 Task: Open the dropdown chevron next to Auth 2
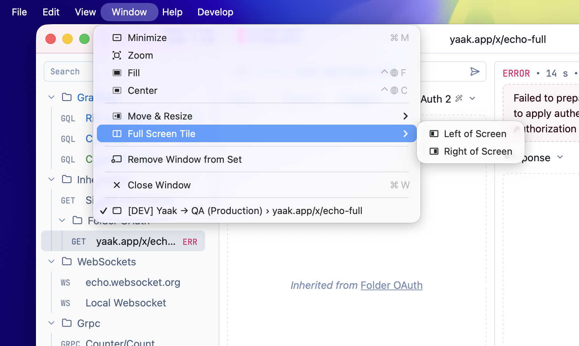point(473,98)
